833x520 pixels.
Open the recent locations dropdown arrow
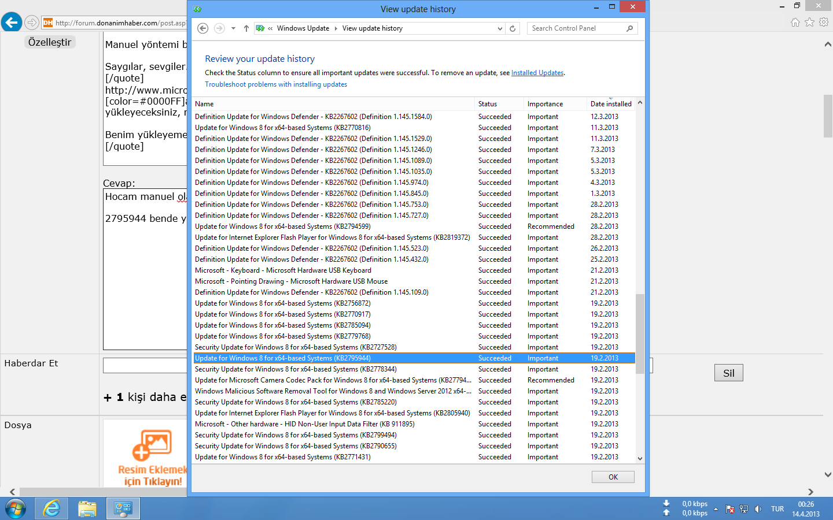click(x=233, y=28)
